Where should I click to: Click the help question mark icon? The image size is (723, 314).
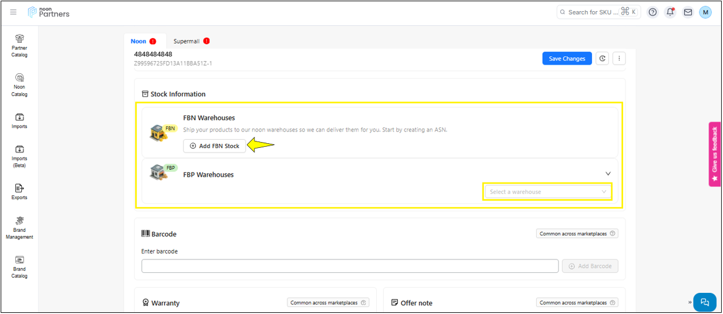(652, 12)
